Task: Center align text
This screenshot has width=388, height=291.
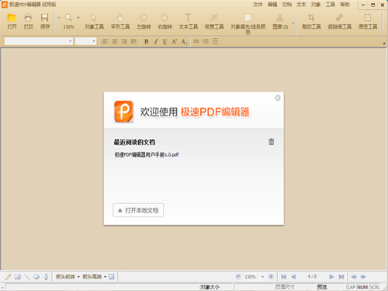Action: click(x=115, y=41)
